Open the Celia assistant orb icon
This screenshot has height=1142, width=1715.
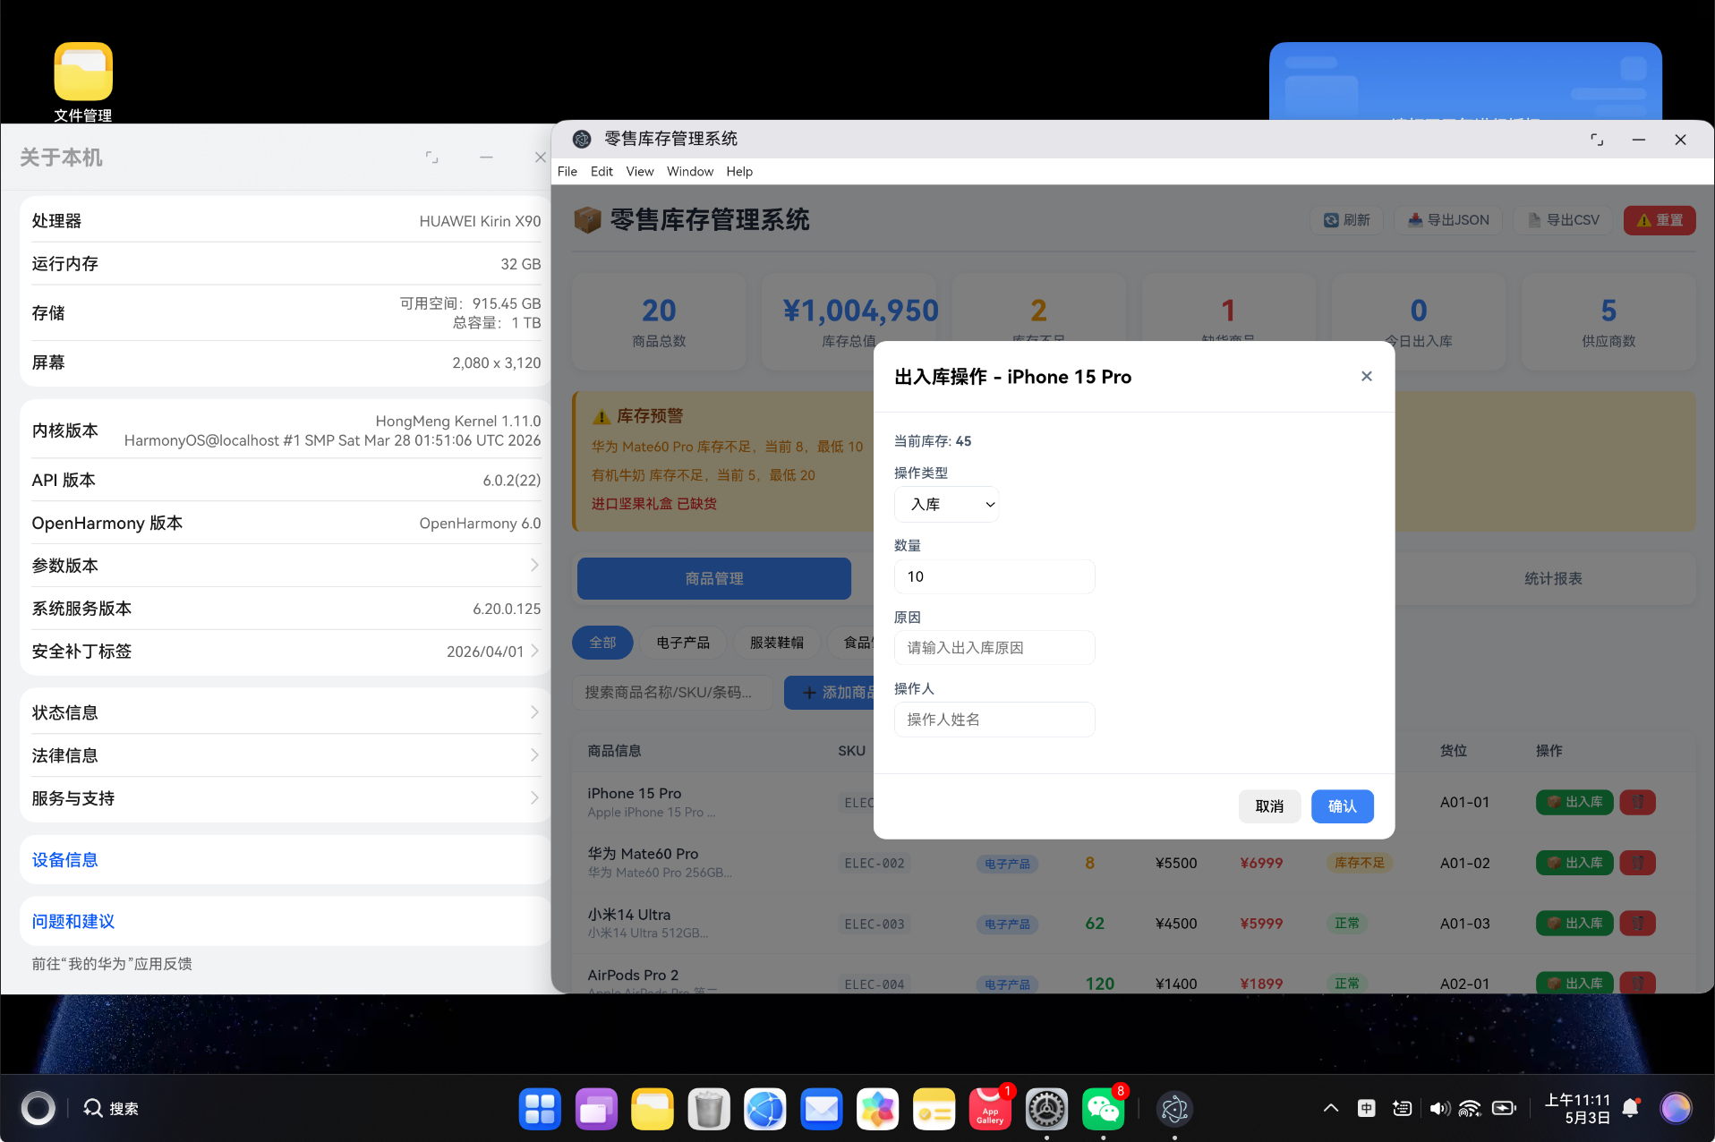[1676, 1108]
